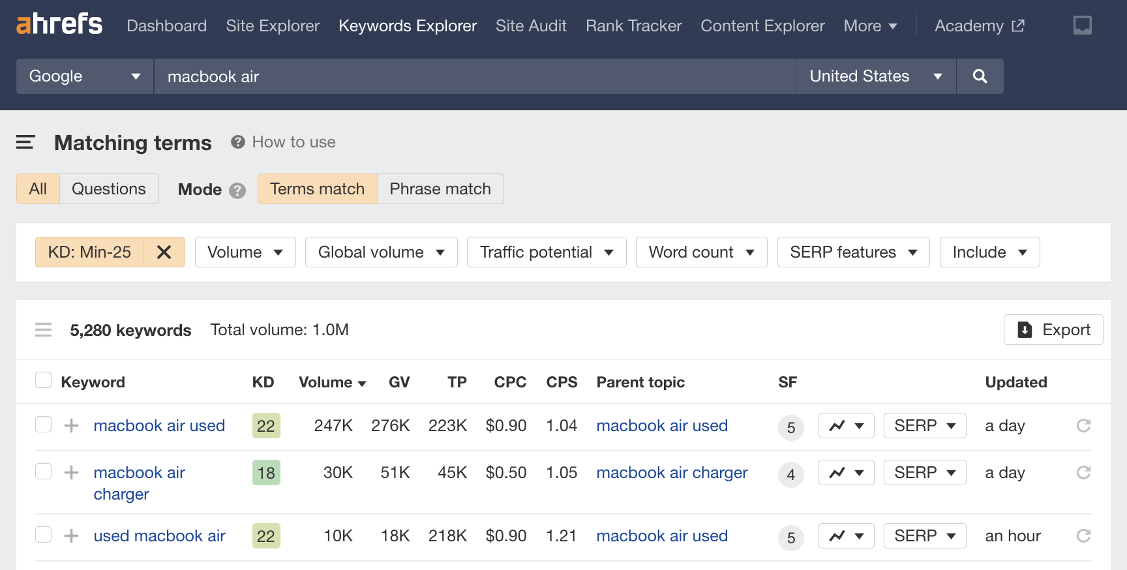Screen dimensions: 1127x570
Task: Open the macbook air charger parent topic link
Action: click(x=672, y=473)
